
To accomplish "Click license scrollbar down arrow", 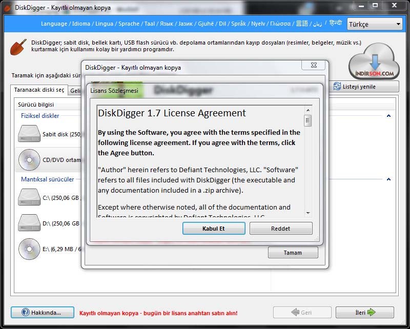I will coord(308,213).
